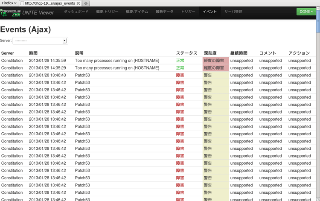Viewport: 320px width, 201px height.
Task: Open the 概要:トリガー nav tab
Action: pyautogui.click(x=107, y=12)
